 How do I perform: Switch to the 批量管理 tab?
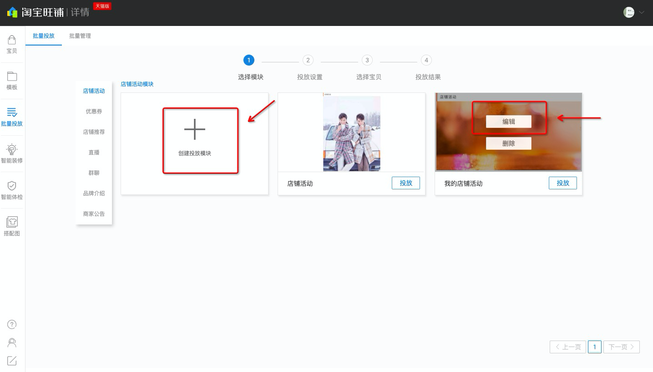coord(80,36)
